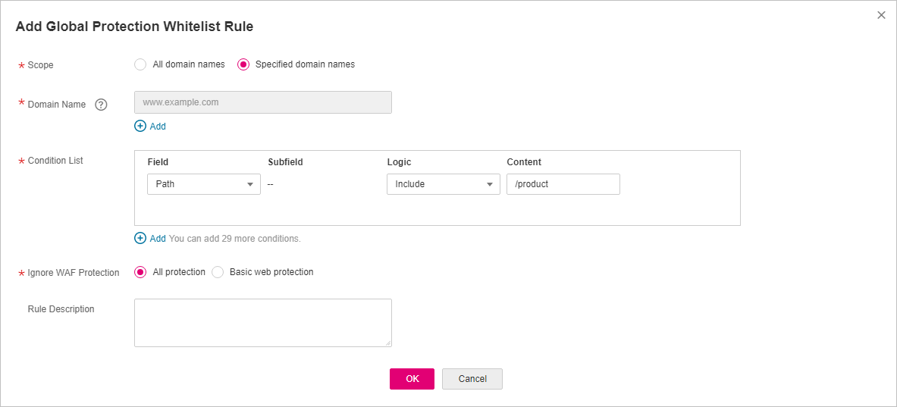Screen dimensions: 897x407
Task: Click the arrow on the Path combo box
Action: pos(250,184)
